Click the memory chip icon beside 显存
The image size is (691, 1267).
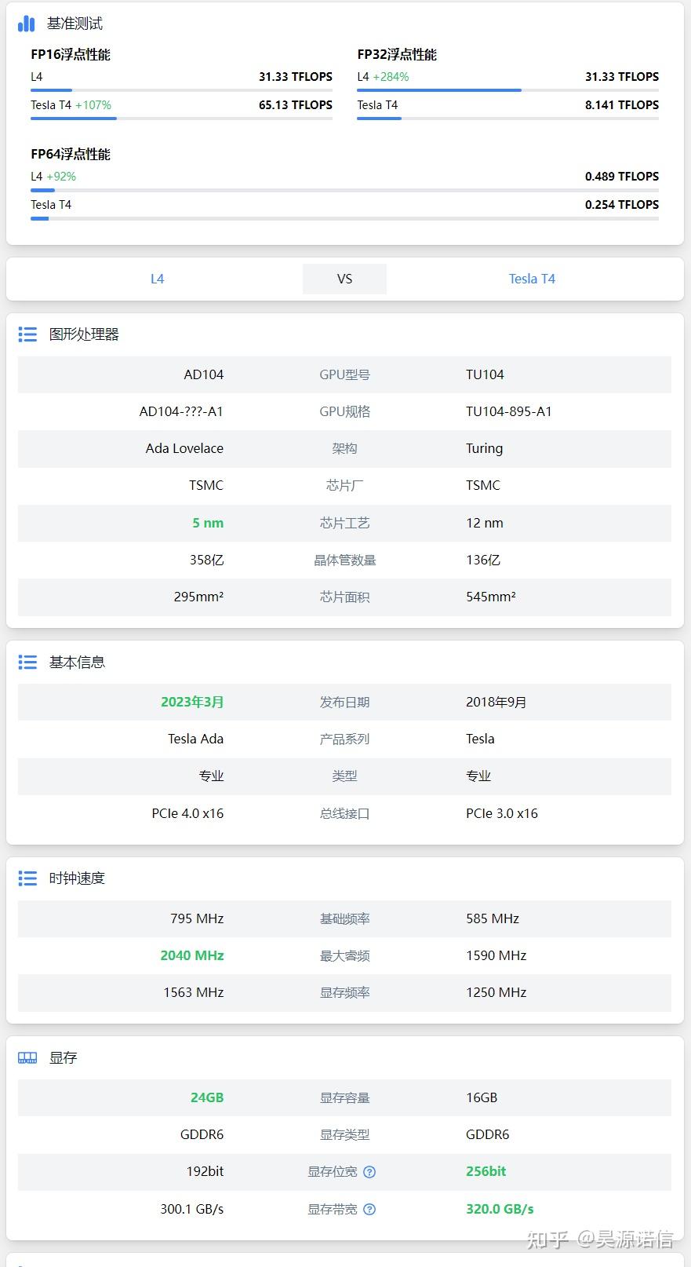[27, 1057]
